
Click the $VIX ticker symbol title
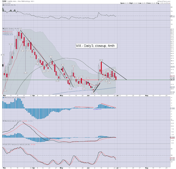pyautogui.click(x=4, y=1)
